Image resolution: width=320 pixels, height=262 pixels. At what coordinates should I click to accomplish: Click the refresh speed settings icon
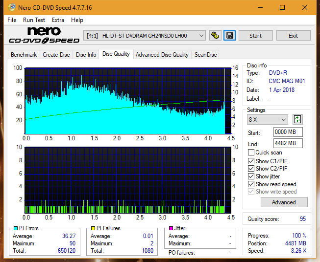click(x=297, y=119)
